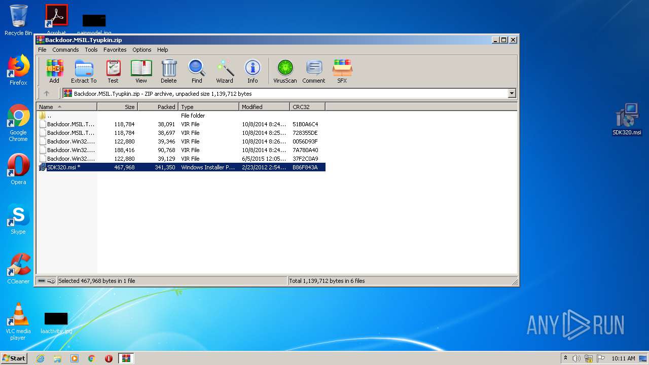Select the file with CRC32 0056D93F
This screenshot has height=365, width=649.
point(181,141)
